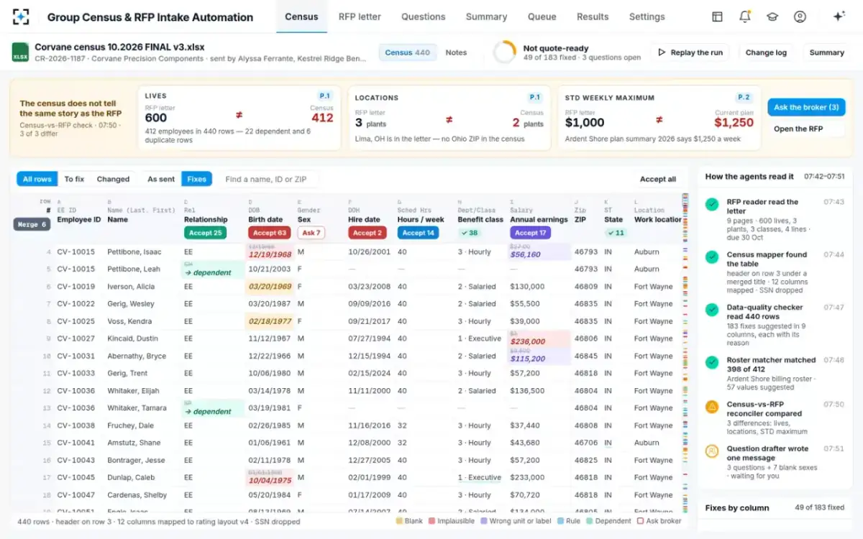
Task: Click the quote-ready progress ring
Action: (x=505, y=52)
